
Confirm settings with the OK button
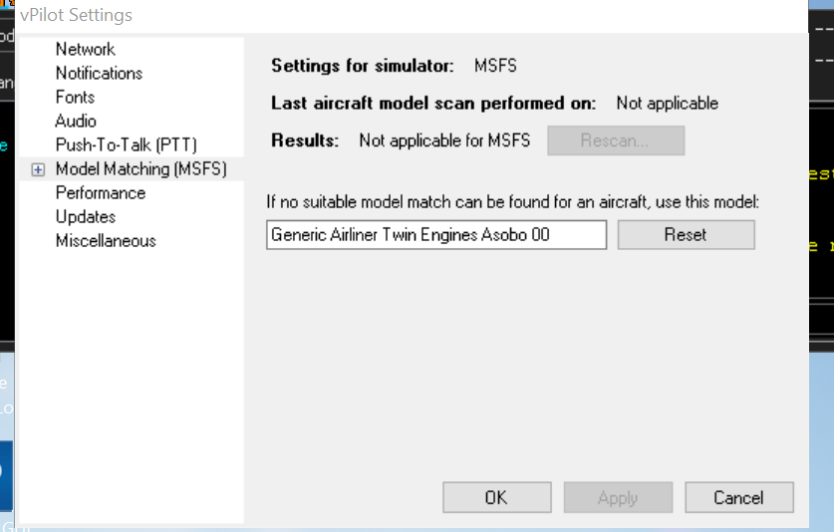tap(496, 498)
